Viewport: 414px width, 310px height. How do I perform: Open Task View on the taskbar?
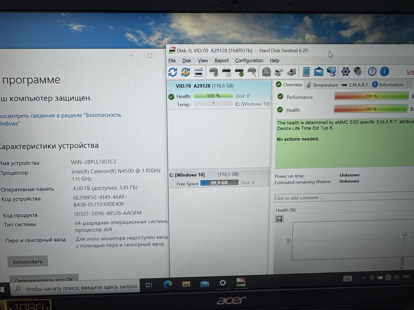149,285
